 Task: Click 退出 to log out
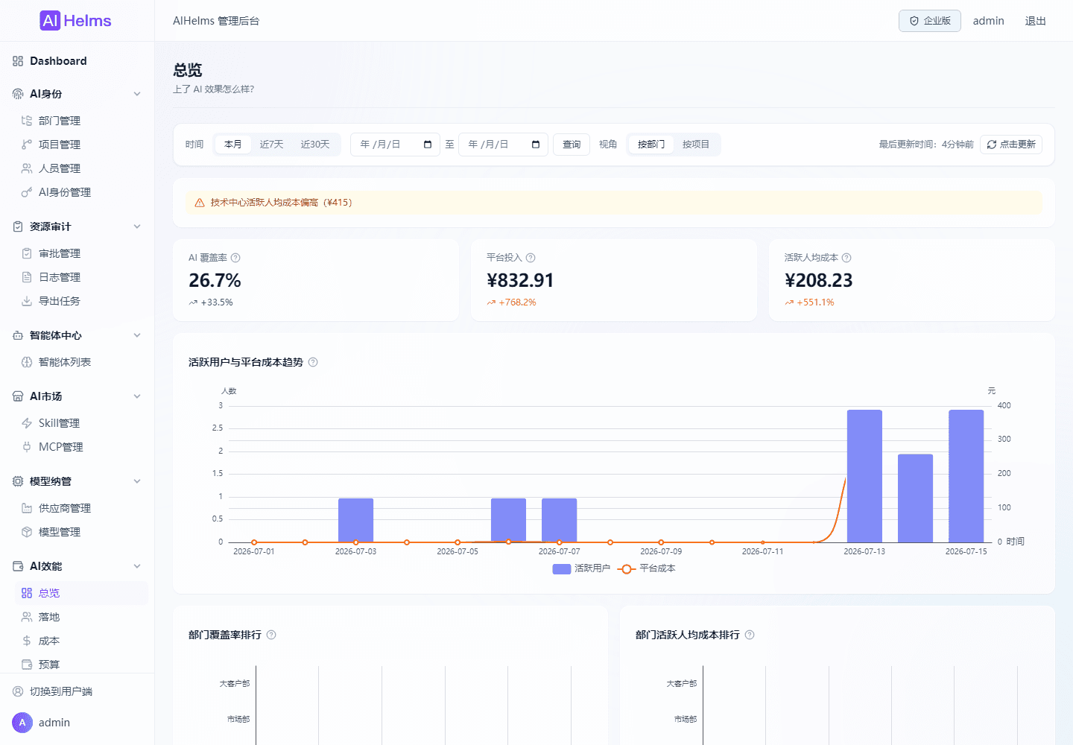(x=1035, y=21)
